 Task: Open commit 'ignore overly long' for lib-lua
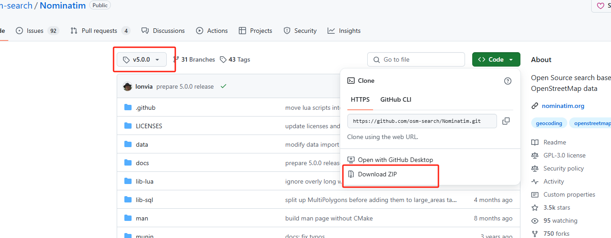click(313, 181)
